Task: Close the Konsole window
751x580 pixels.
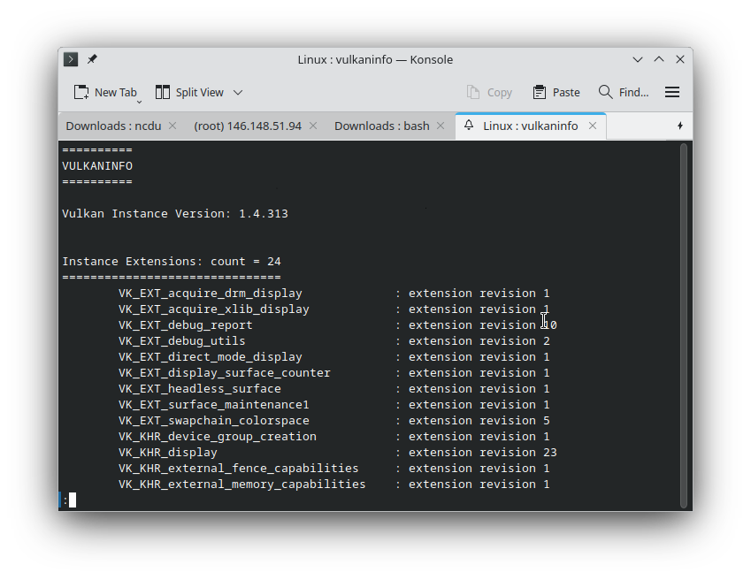Action: (680, 59)
